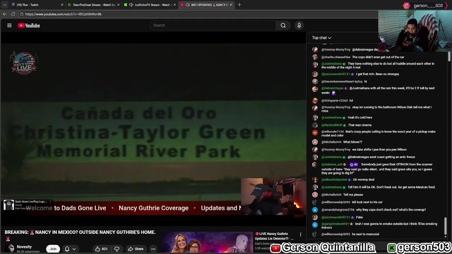This screenshot has height=254, width=452.
Task: Close the LosPollosTV Stream tab
Action: coord(175,5)
